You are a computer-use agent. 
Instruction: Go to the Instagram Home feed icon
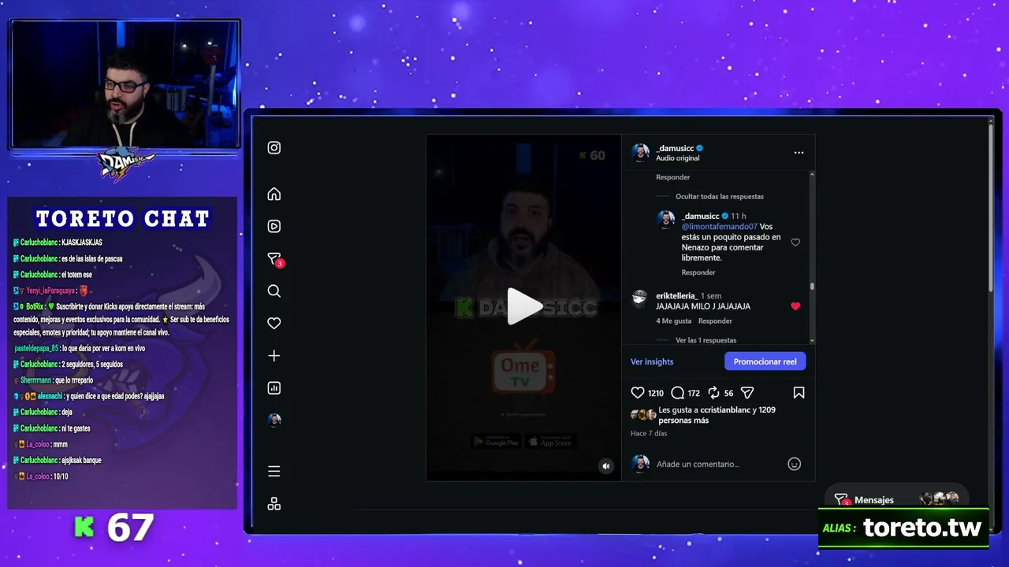(x=274, y=195)
